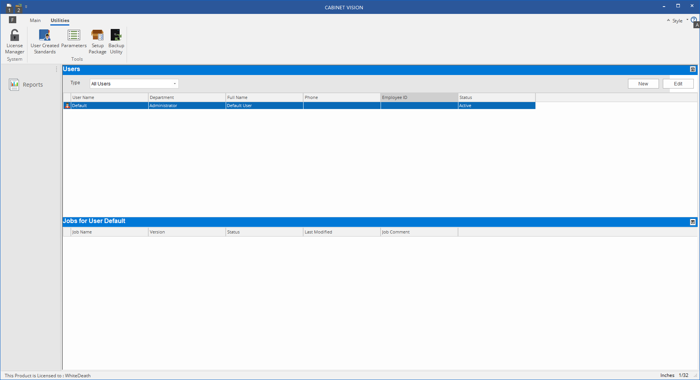Open the Style dropdown arrow
This screenshot has width=700, height=380.
click(x=687, y=20)
